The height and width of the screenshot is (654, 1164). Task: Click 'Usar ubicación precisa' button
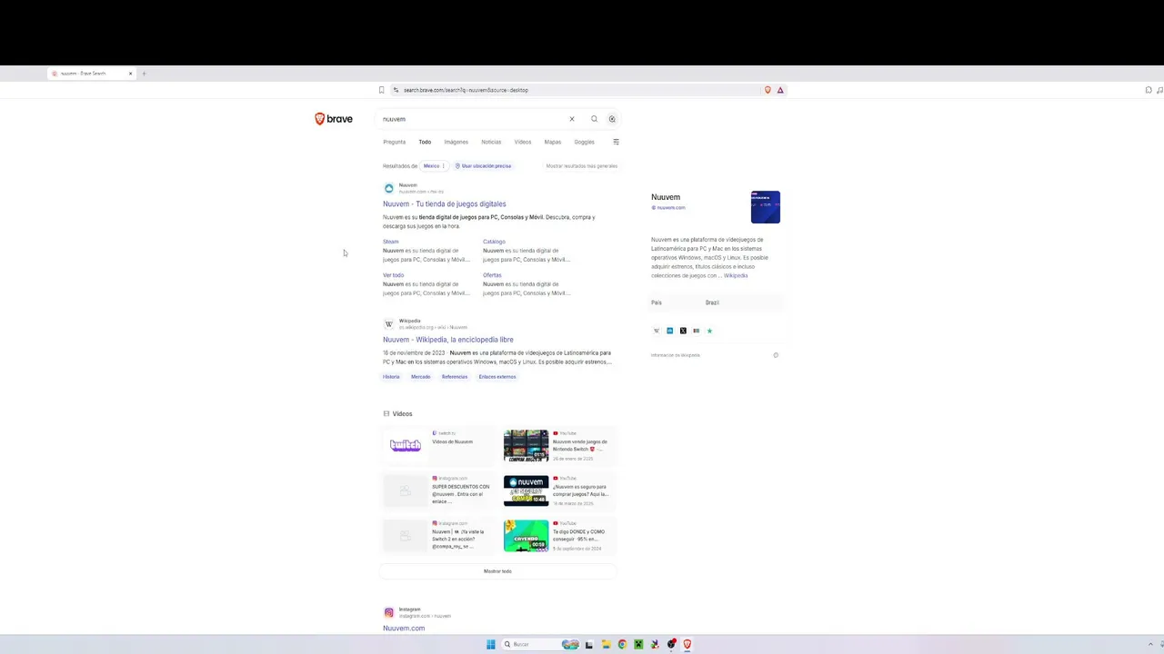(x=484, y=166)
